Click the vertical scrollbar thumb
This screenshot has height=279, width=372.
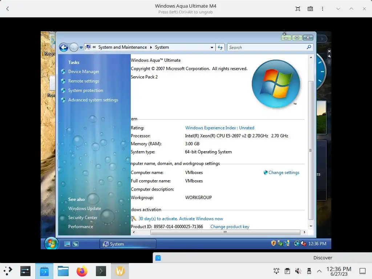point(311,150)
